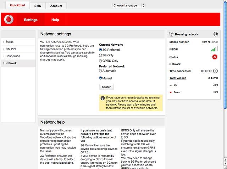Select the 3G Only radio button
The width and height of the screenshot is (227, 169).
[100, 55]
